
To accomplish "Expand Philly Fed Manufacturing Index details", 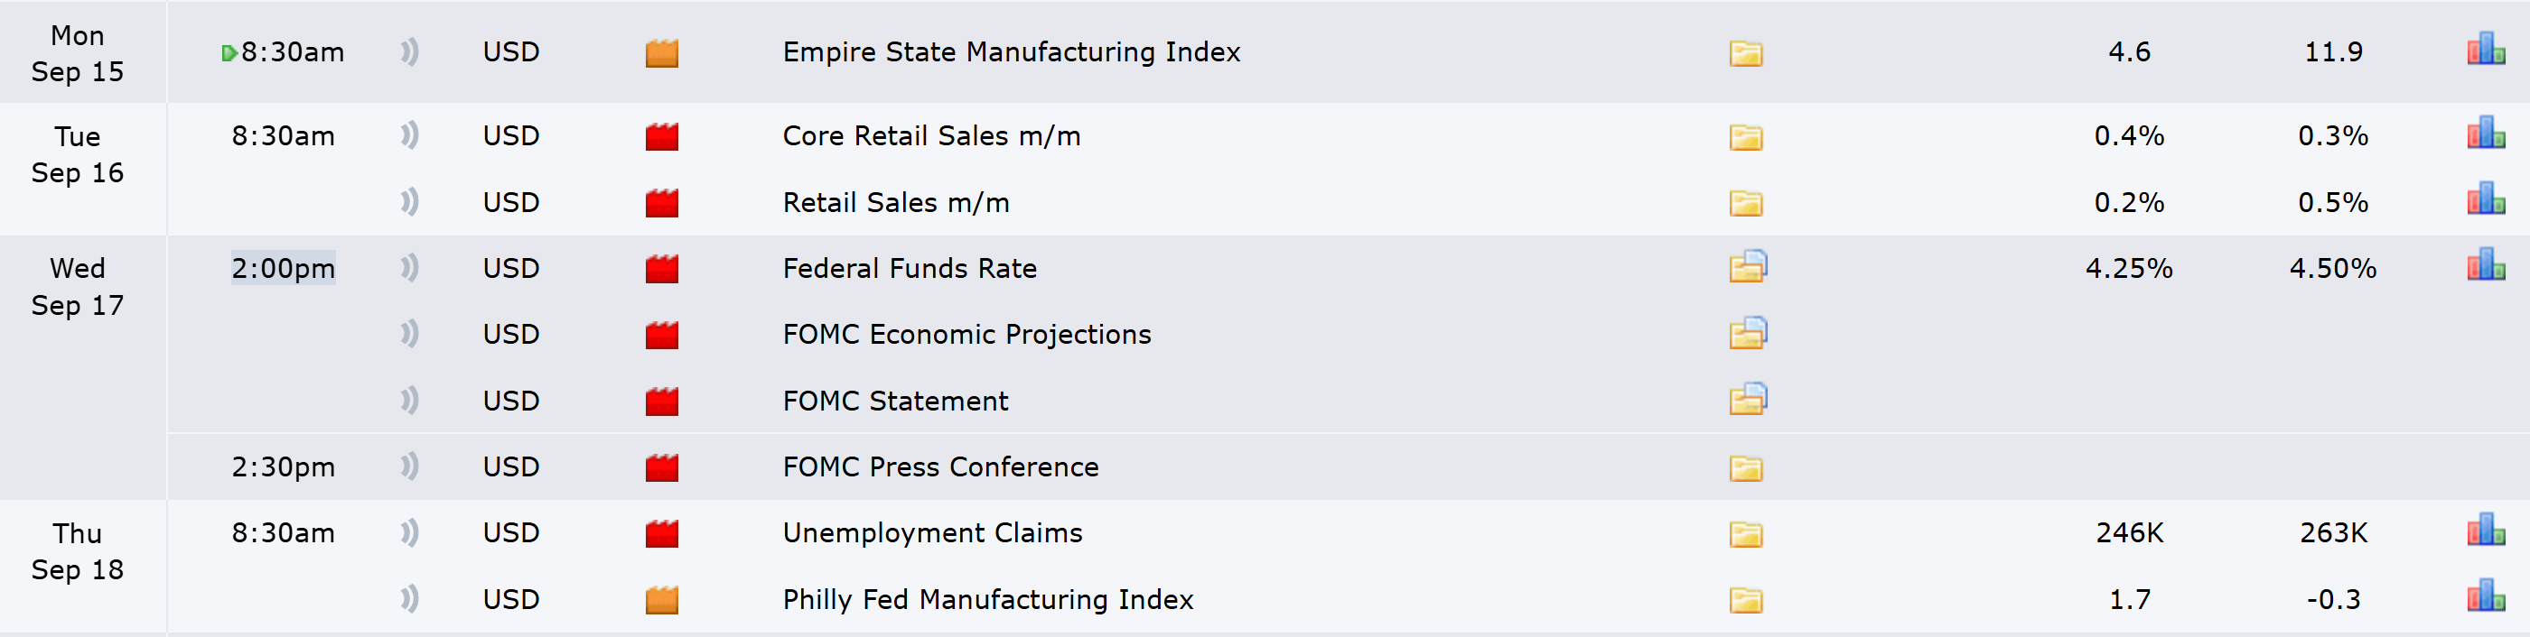I will click(1745, 600).
